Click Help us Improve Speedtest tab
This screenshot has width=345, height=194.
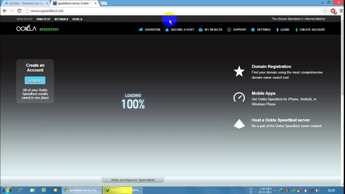point(133,180)
